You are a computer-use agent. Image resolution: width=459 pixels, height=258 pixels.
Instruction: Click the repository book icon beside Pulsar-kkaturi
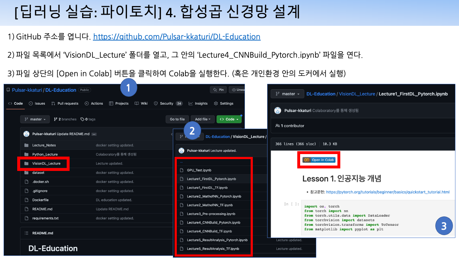click(x=8, y=90)
